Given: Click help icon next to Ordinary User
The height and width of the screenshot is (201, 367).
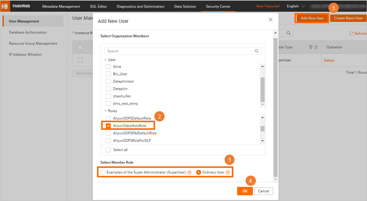Looking at the screenshot, I should tap(228, 172).
